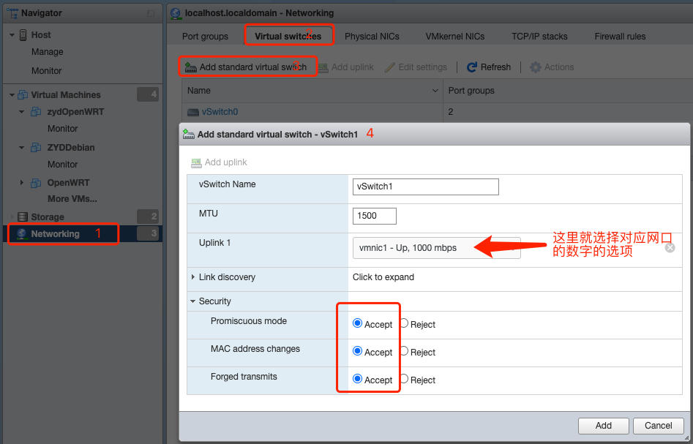Click the Storage label in Navigator
The image size is (693, 444).
pyautogui.click(x=48, y=217)
